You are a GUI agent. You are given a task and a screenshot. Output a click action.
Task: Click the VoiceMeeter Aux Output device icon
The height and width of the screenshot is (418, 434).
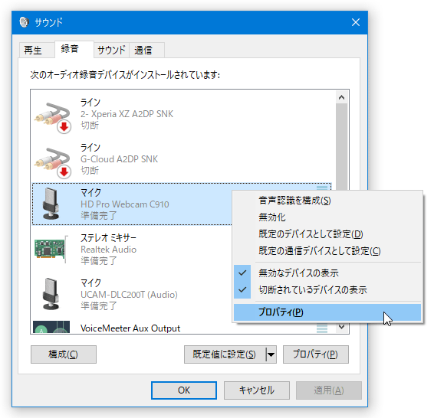pyautogui.click(x=51, y=327)
